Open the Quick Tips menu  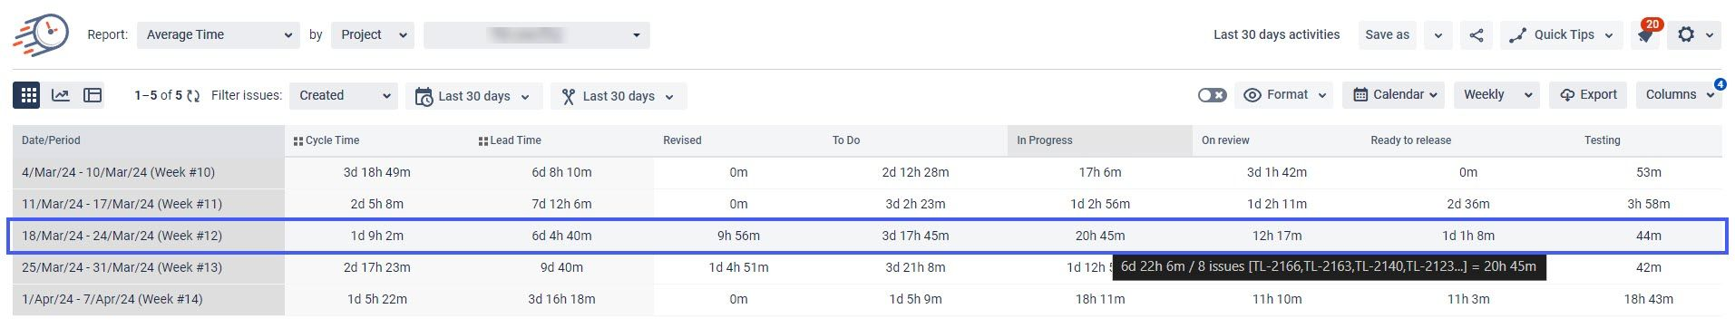[1560, 35]
